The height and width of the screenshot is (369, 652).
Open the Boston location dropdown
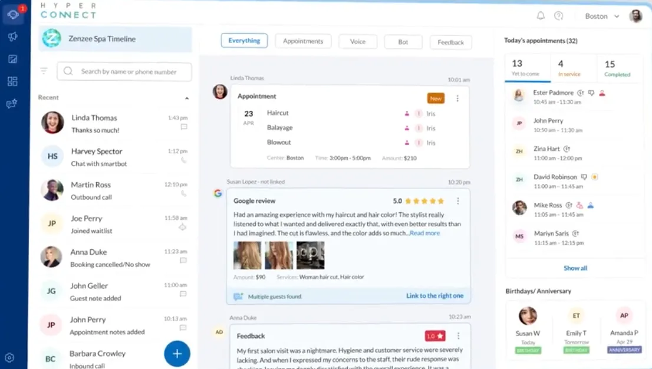tap(600, 16)
